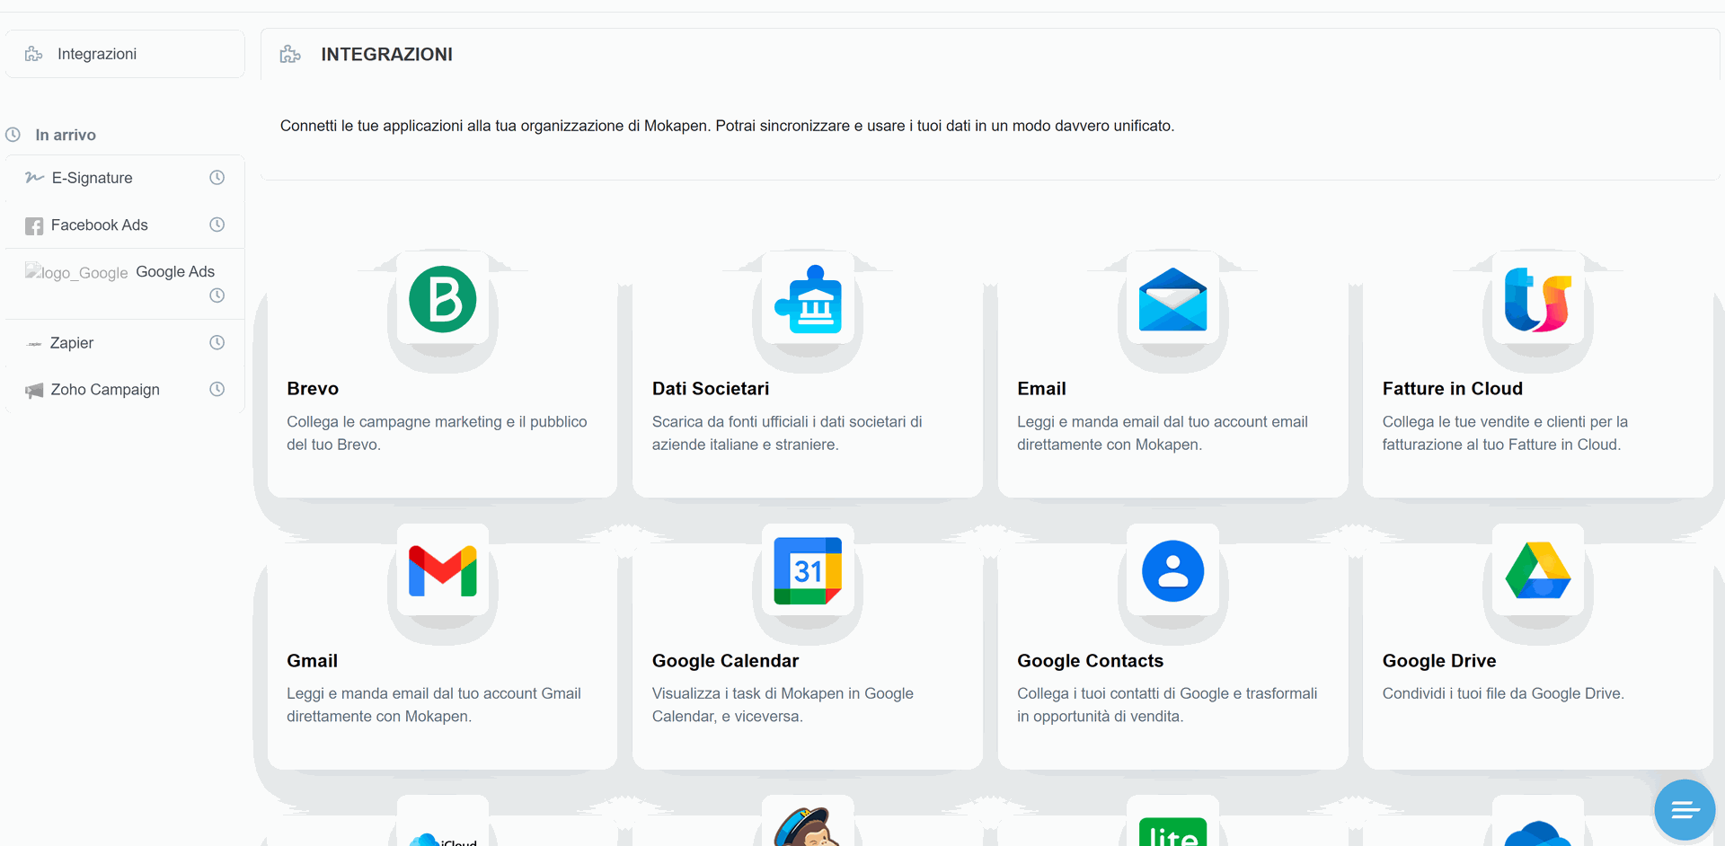Click the E-Signature scribble icon

click(34, 178)
